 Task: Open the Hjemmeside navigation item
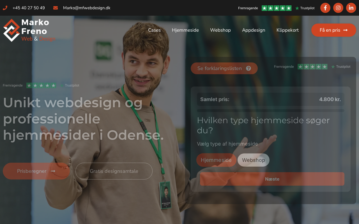185,30
